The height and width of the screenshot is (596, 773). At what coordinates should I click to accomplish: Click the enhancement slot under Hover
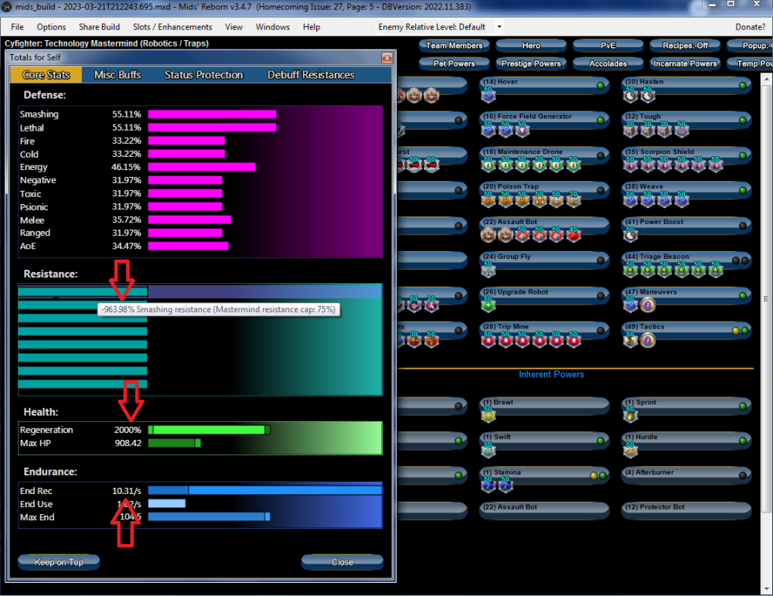tap(488, 96)
